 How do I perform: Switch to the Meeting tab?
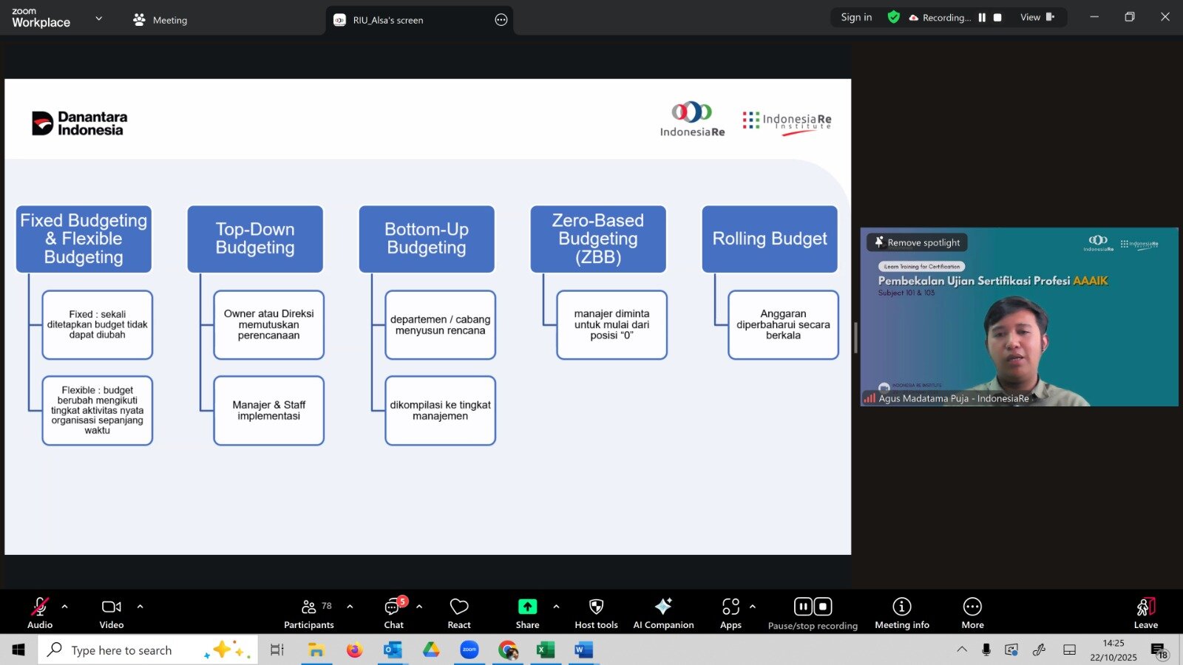point(160,20)
